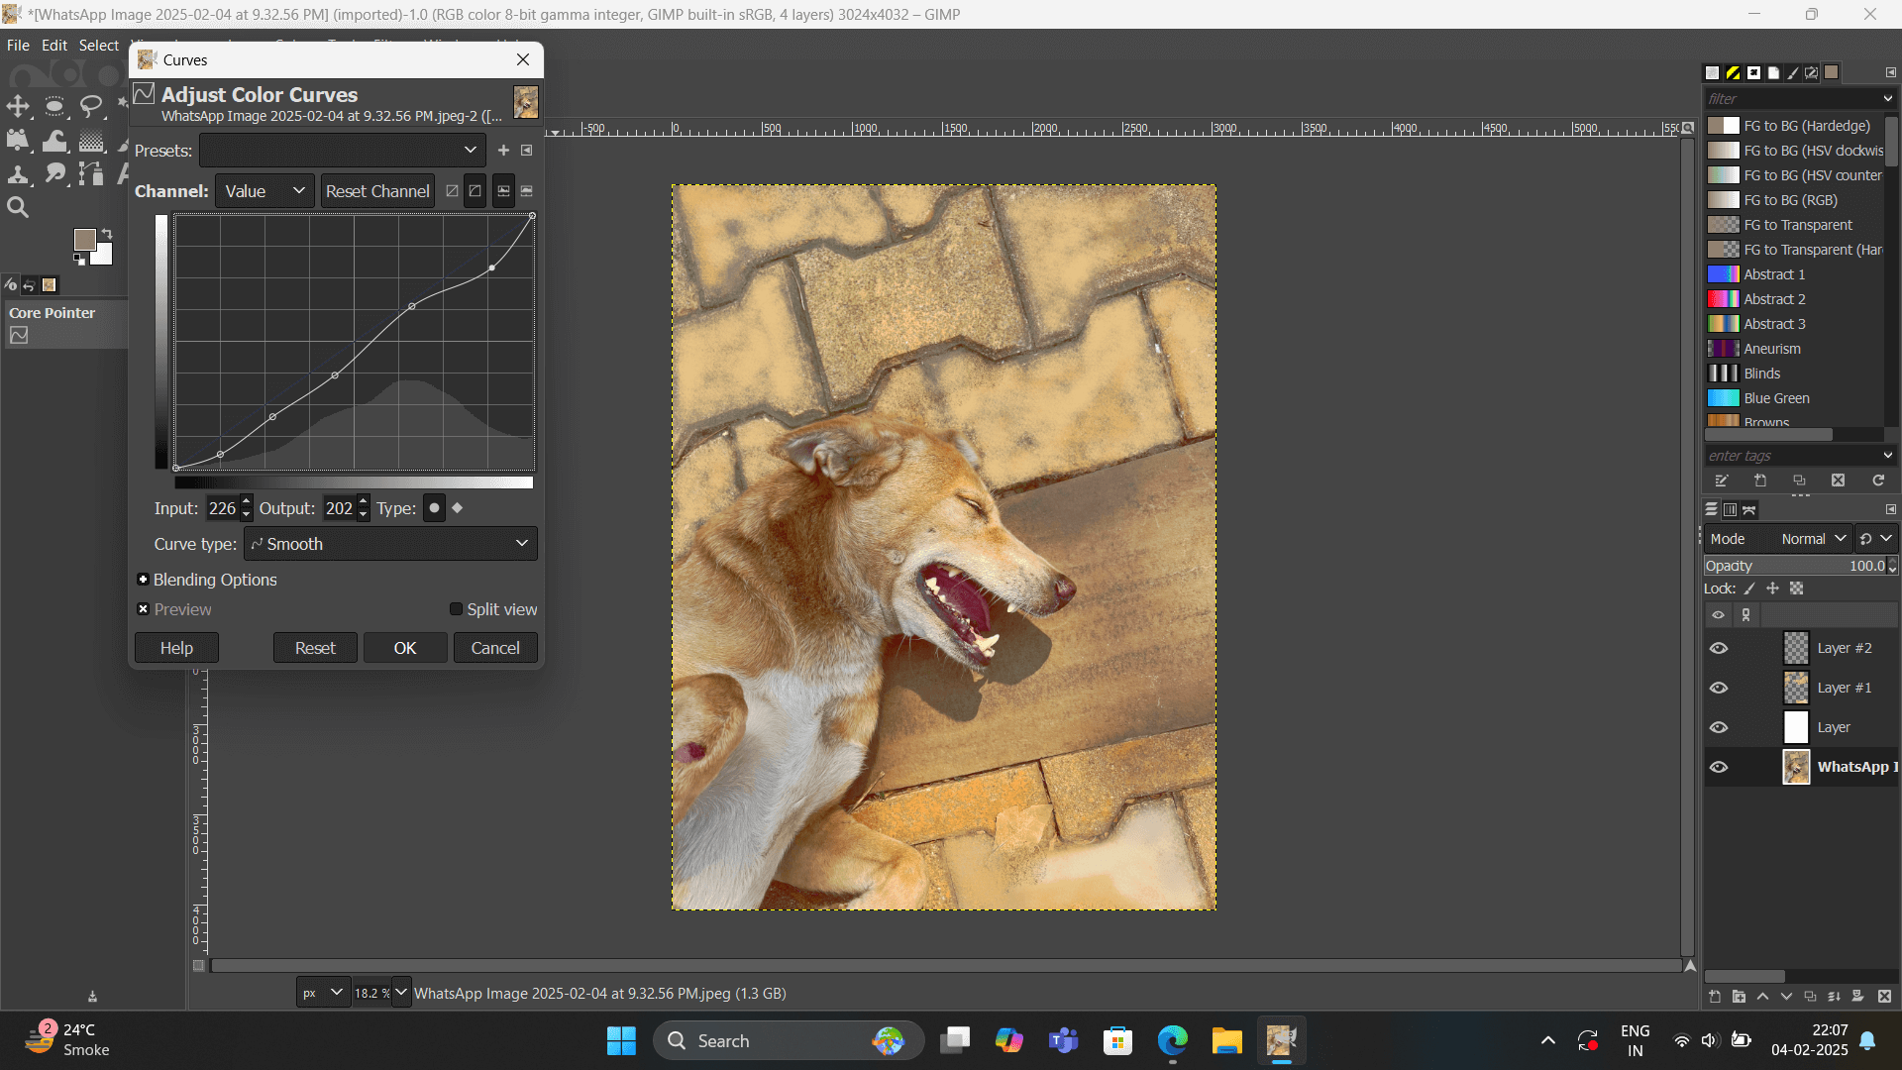Image resolution: width=1902 pixels, height=1070 pixels.
Task: Set curve point type to corner
Action: [458, 508]
